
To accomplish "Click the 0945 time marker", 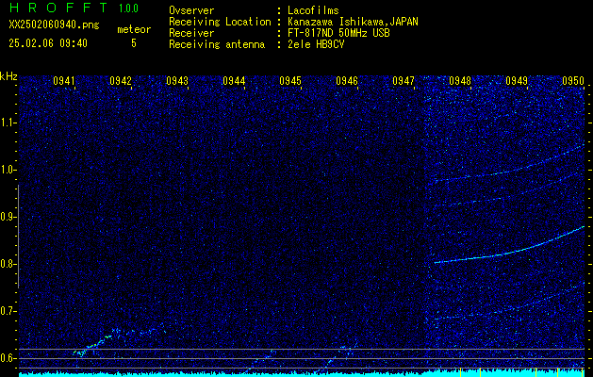I will [x=290, y=81].
